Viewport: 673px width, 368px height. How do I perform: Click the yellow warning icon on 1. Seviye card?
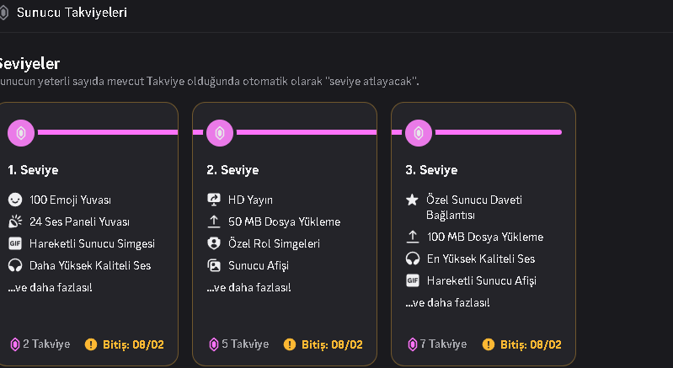(x=91, y=344)
